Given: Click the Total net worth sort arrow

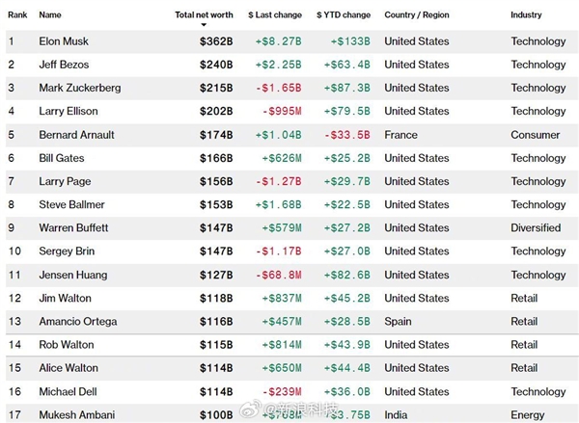Looking at the screenshot, I should tap(204, 25).
